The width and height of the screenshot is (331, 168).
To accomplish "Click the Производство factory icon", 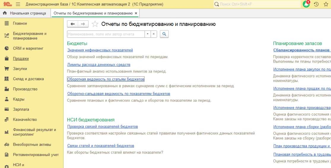I will pos(7,89).
